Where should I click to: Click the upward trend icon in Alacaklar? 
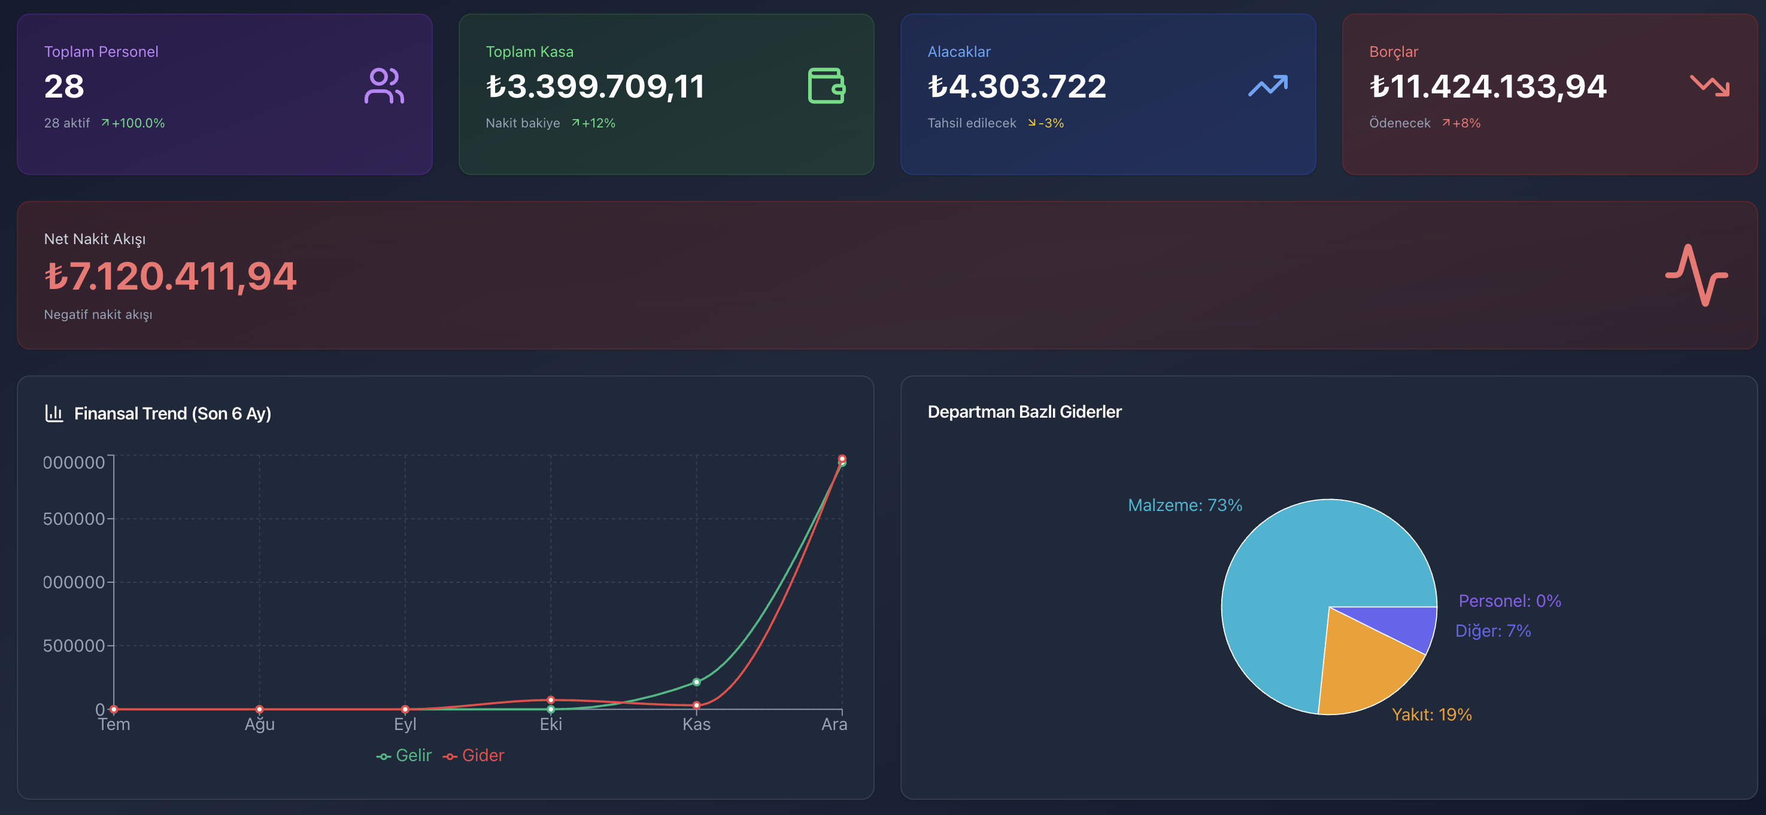point(1267,86)
